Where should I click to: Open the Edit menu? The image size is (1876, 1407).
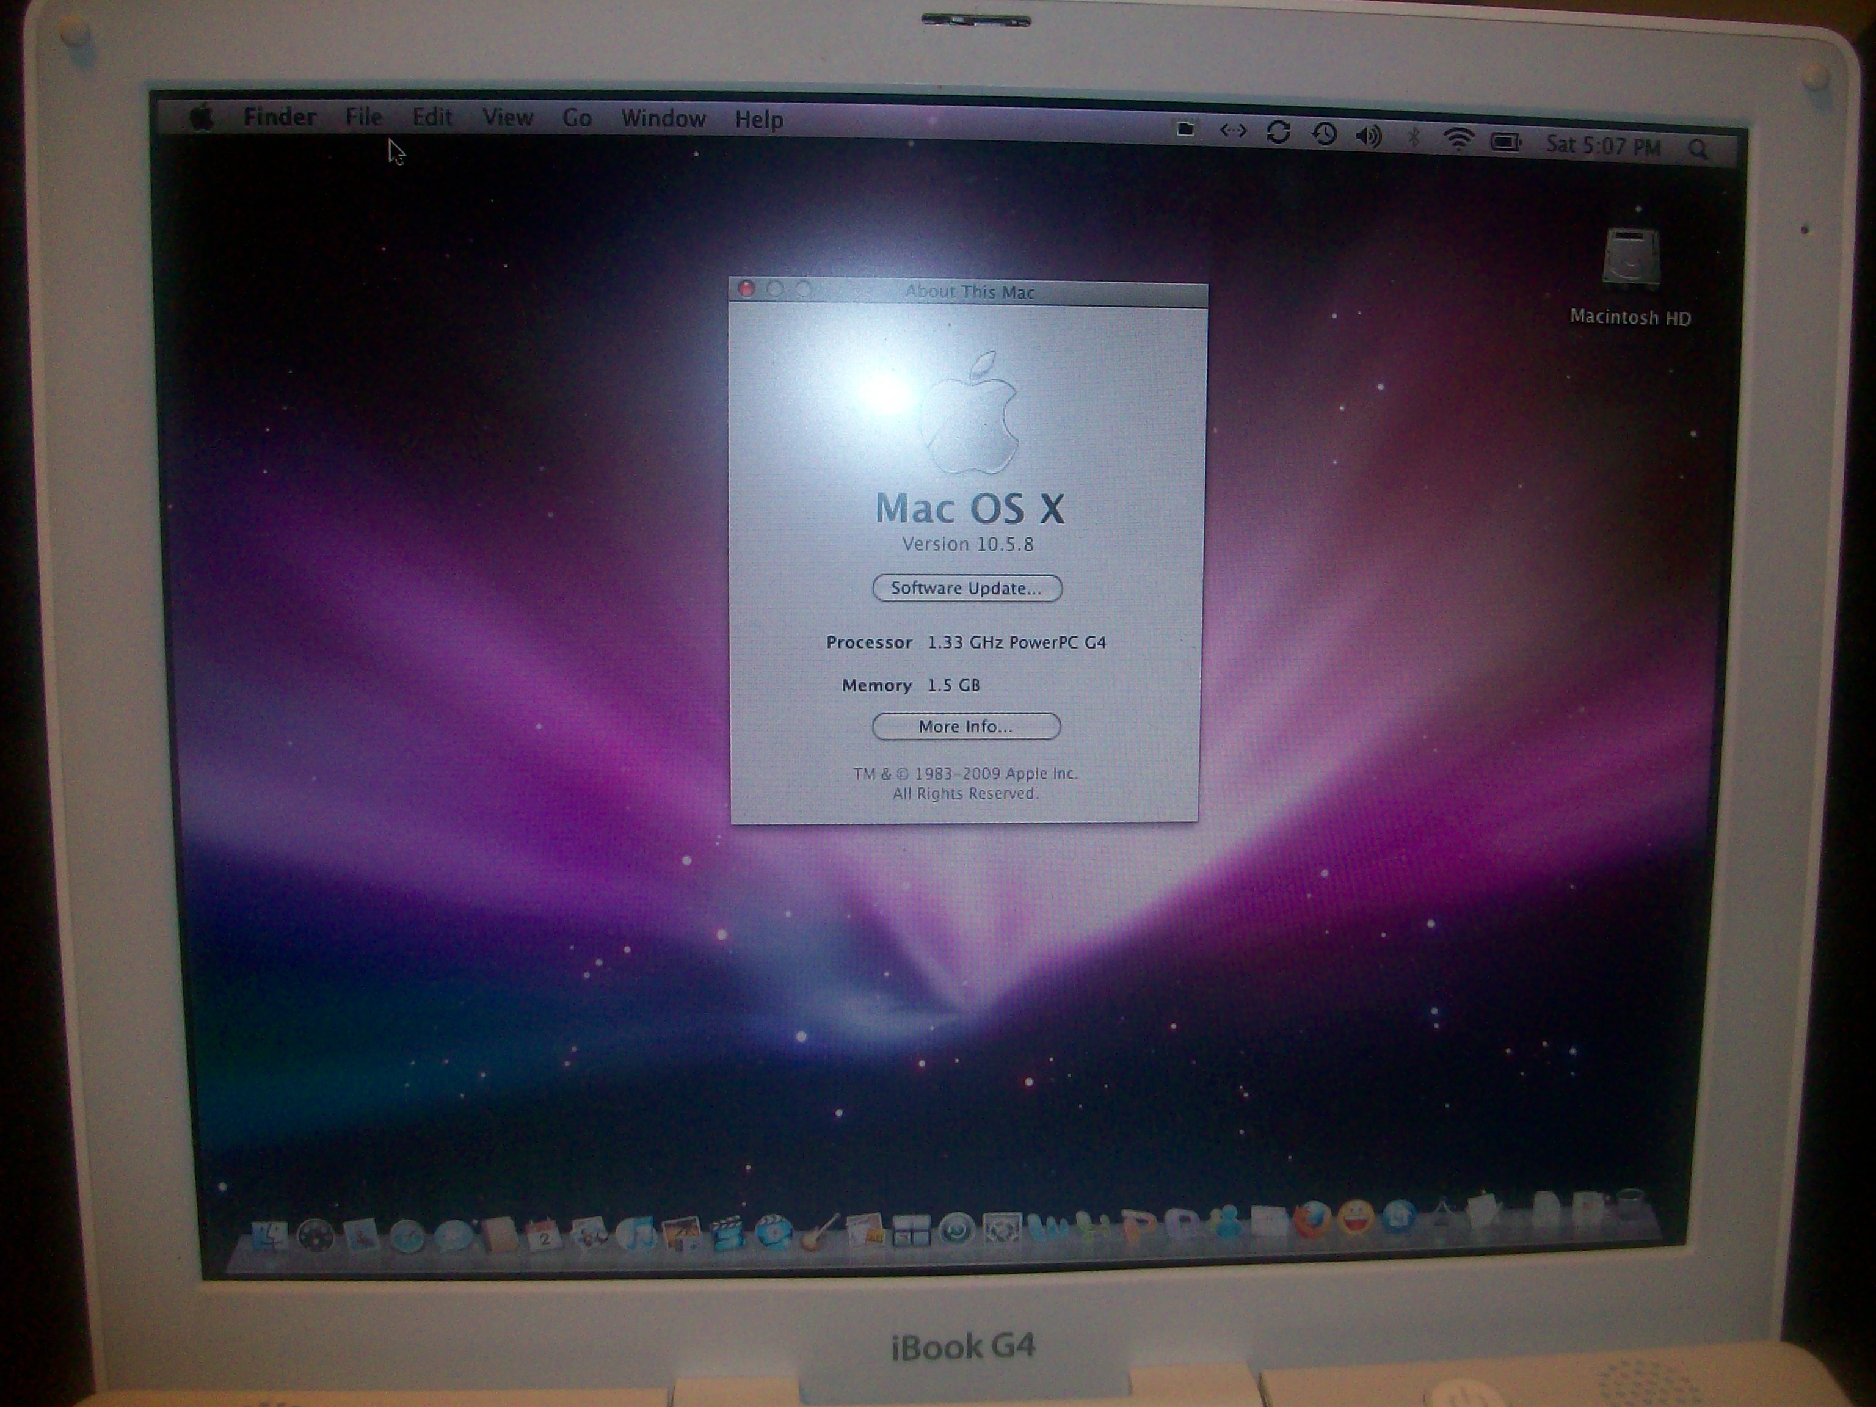tap(432, 118)
